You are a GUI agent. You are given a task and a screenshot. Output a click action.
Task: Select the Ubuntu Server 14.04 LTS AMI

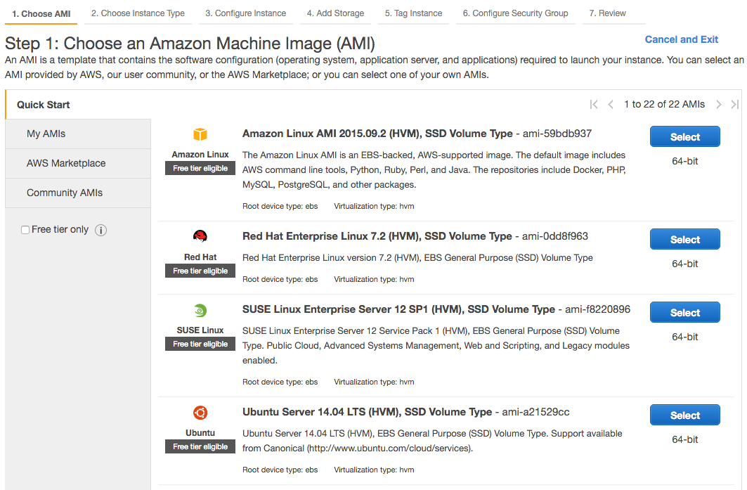pos(684,415)
